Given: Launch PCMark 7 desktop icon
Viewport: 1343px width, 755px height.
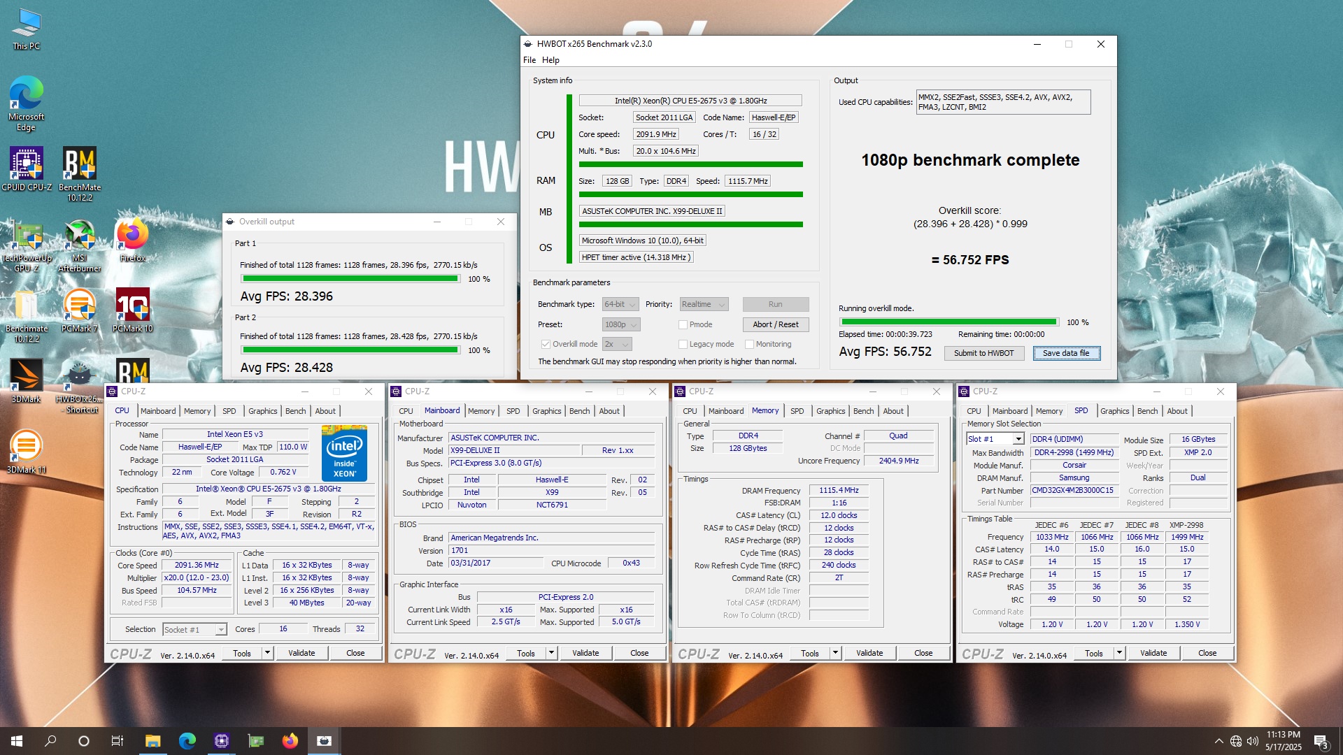Looking at the screenshot, I should [80, 311].
